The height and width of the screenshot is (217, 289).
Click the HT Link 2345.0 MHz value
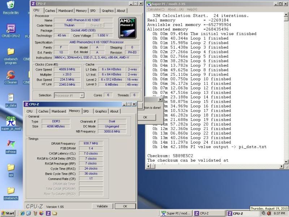[67, 84]
